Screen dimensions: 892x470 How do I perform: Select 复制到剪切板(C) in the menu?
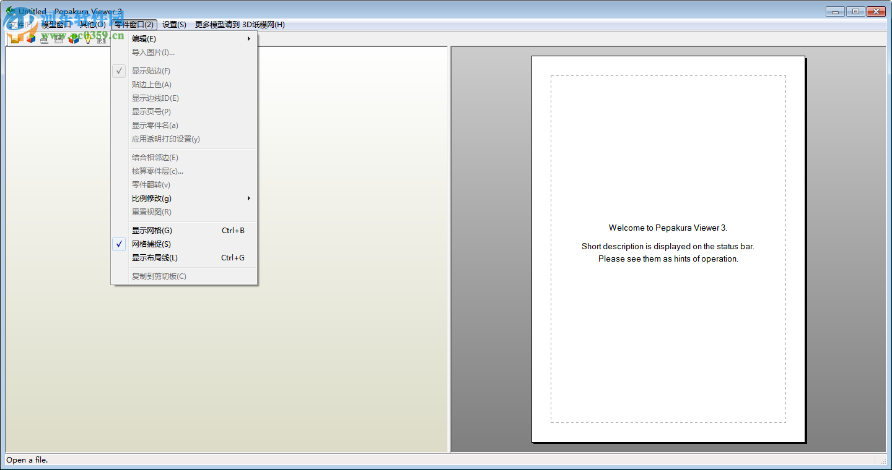click(184, 276)
